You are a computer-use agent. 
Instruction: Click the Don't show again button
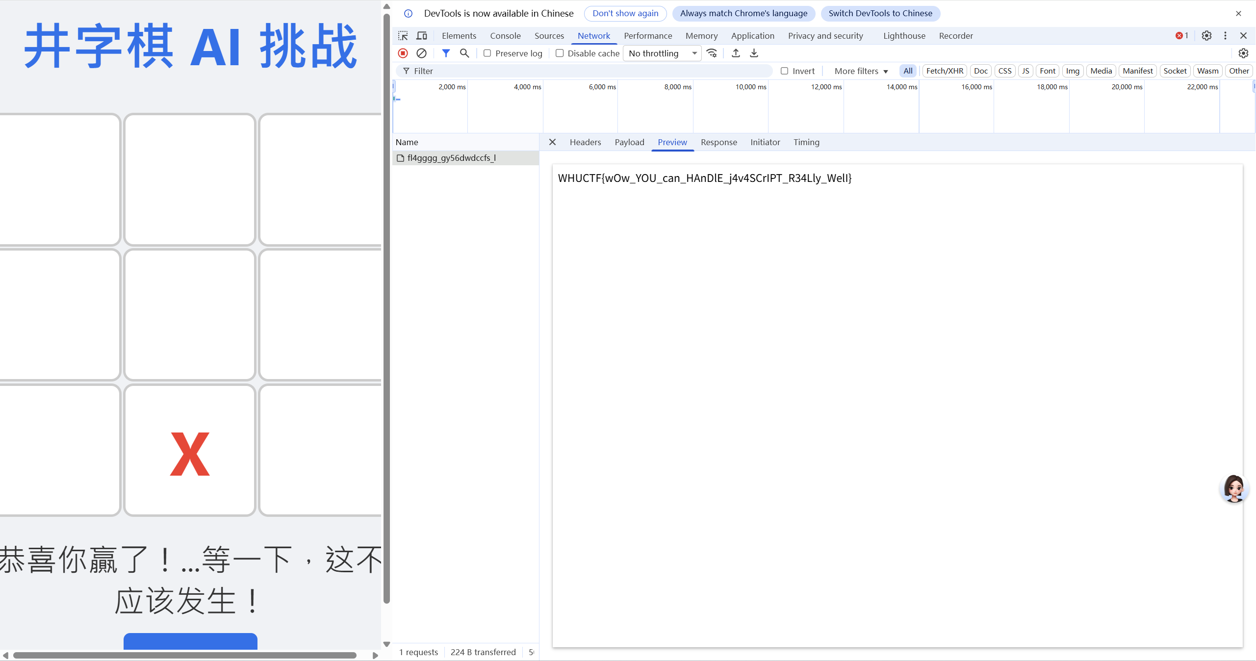[x=625, y=14]
